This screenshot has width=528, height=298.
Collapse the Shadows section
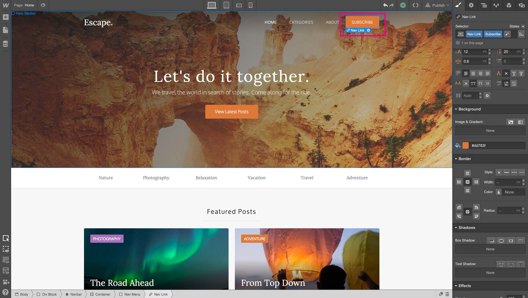(465, 228)
